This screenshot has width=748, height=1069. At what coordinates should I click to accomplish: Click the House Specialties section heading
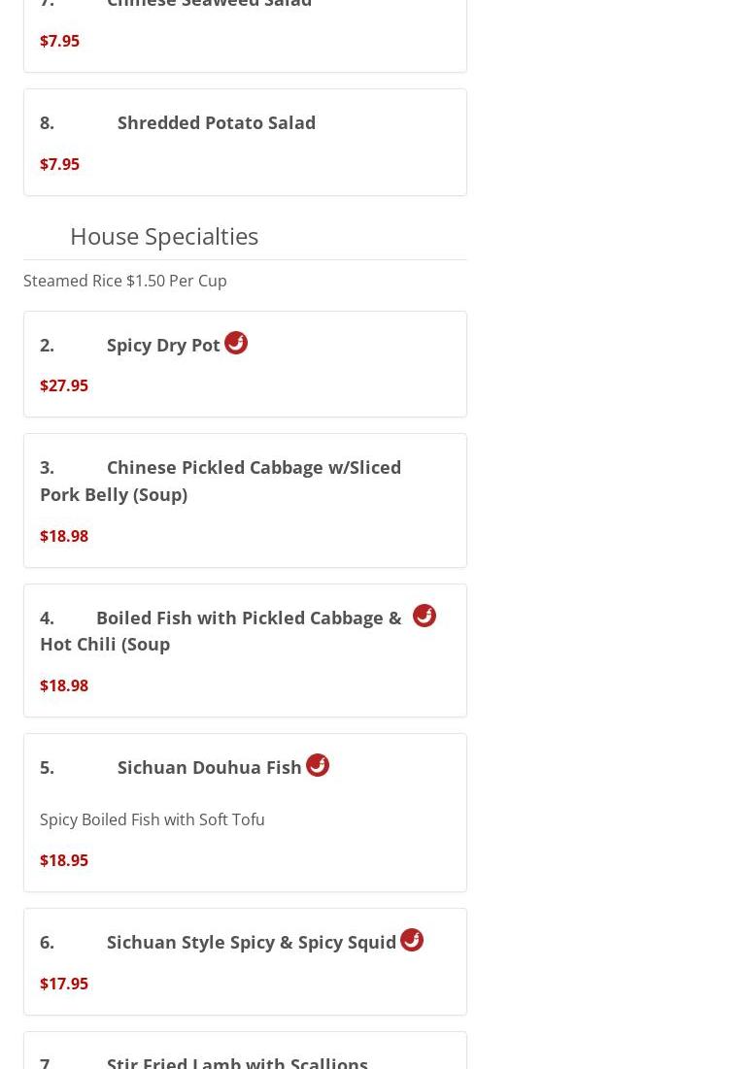point(164,237)
